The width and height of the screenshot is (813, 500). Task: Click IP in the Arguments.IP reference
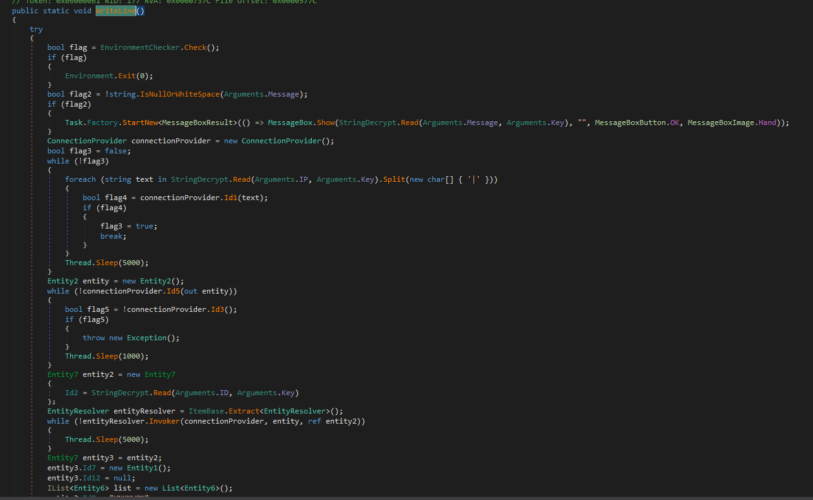point(303,179)
